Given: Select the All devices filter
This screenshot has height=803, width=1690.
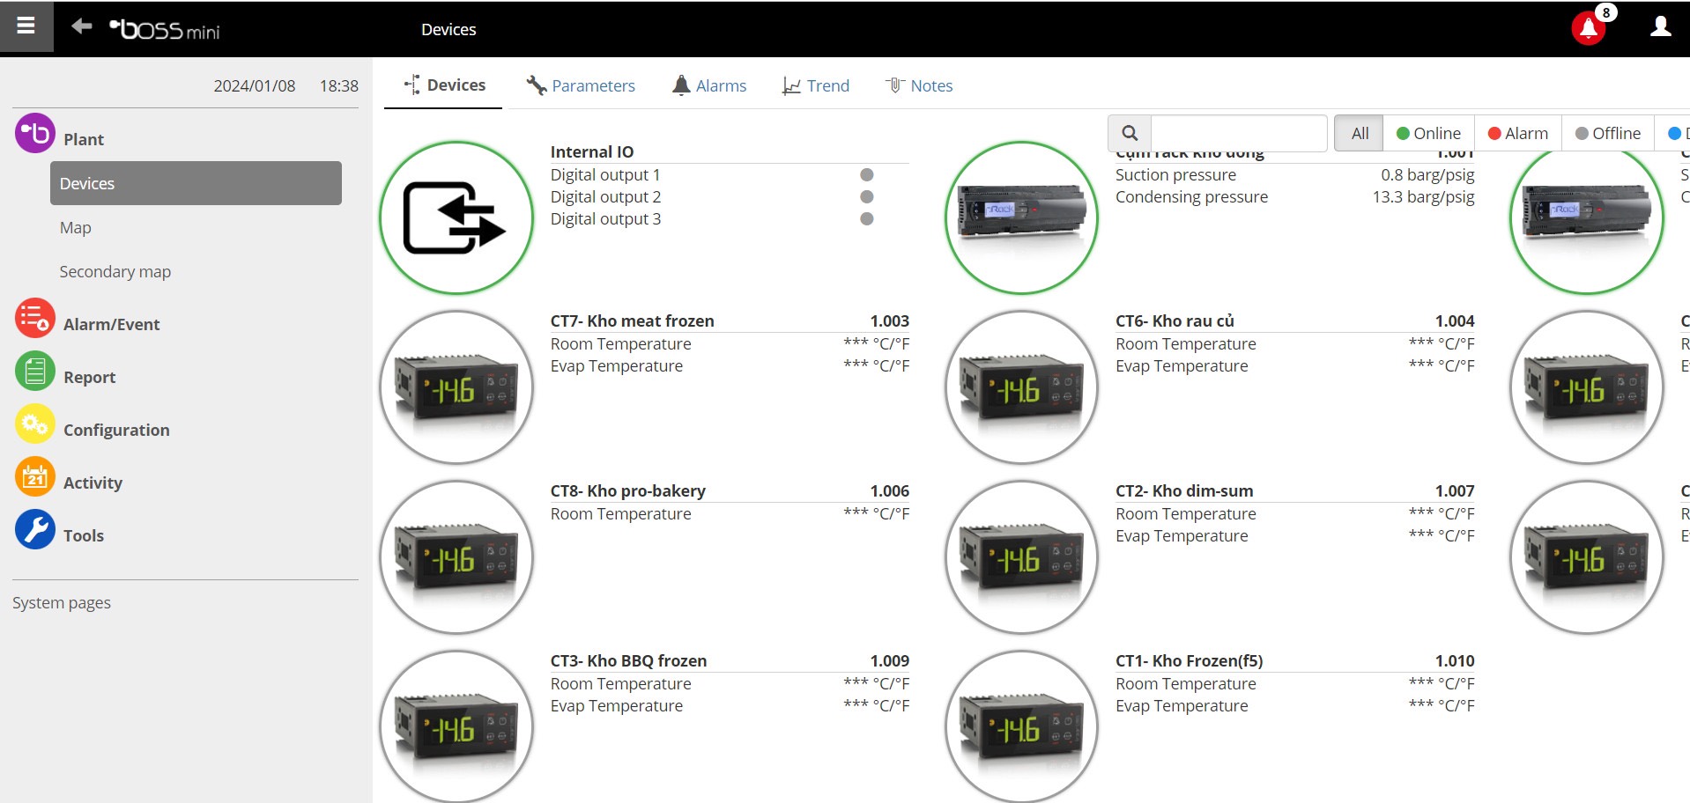Looking at the screenshot, I should 1359,134.
